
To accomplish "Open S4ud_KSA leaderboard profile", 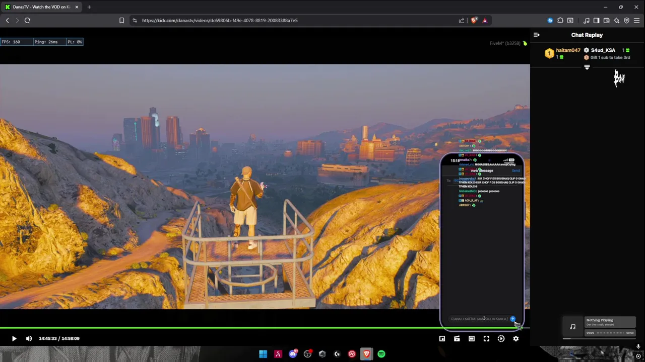I will 603,50.
